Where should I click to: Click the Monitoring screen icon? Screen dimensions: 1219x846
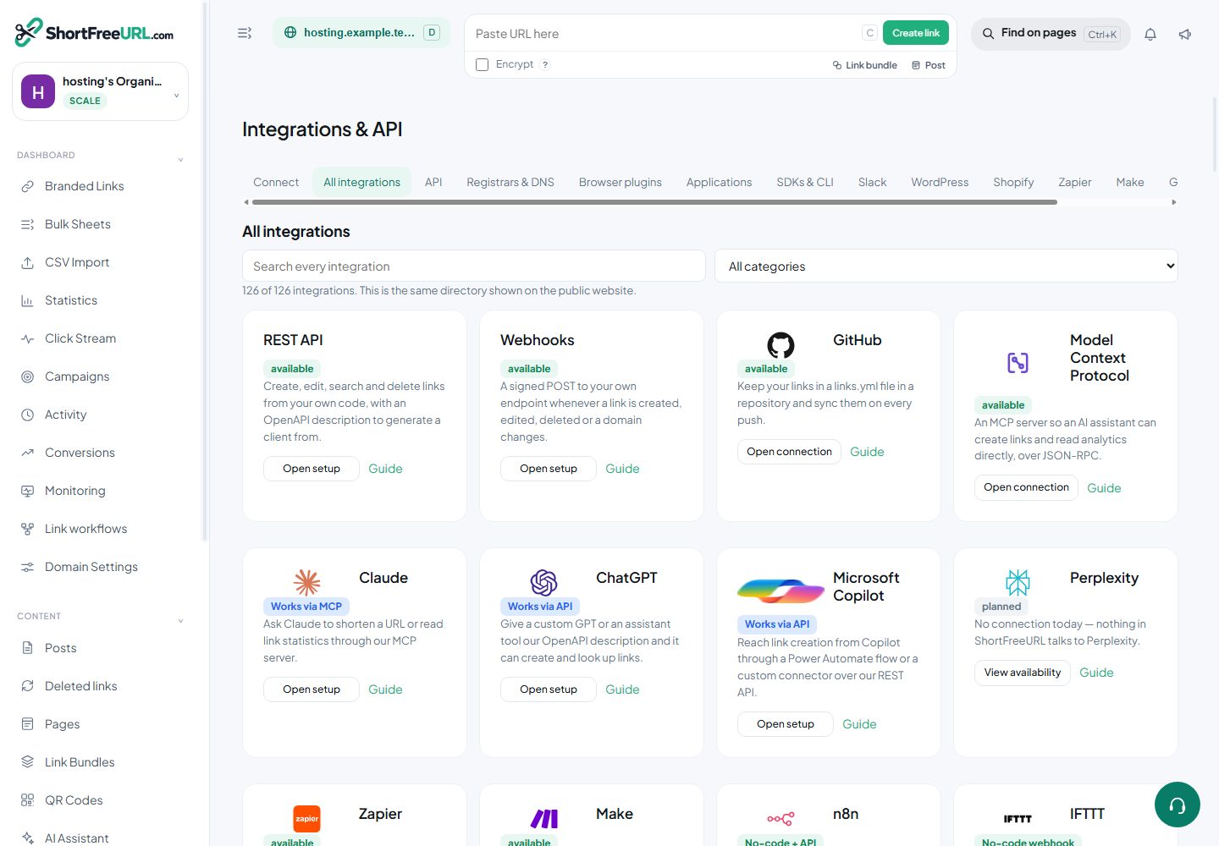pos(27,491)
